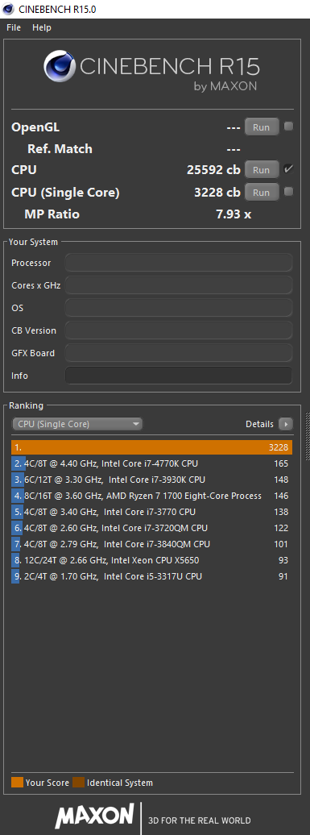Run the CPU benchmark
This screenshot has width=310, height=835.
[x=261, y=170]
